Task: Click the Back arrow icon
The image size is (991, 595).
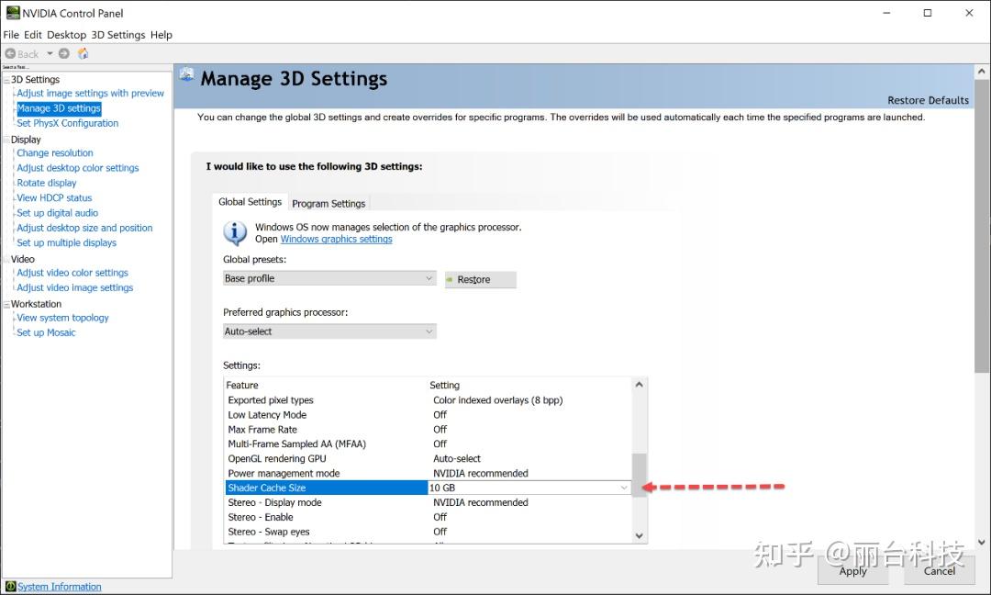Action: pyautogui.click(x=10, y=53)
